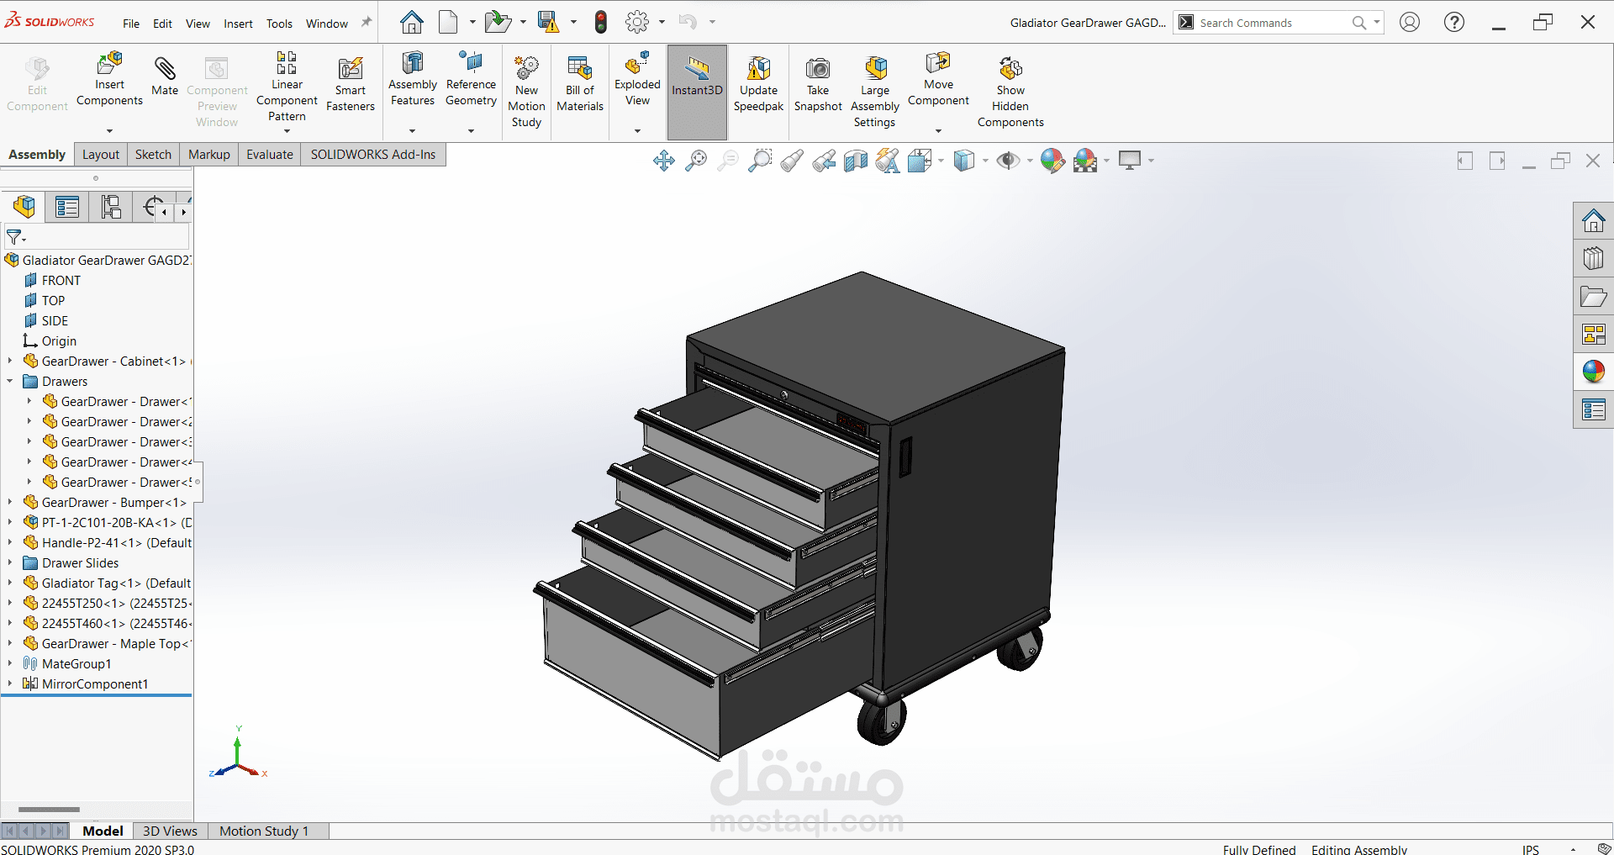Collapse the Drawers folder
Screen dimensions: 1614x855
click(10, 381)
